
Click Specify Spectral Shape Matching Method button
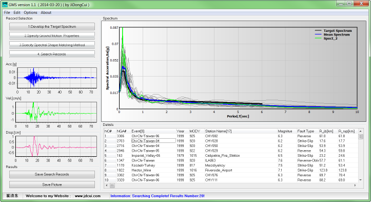click(x=52, y=45)
